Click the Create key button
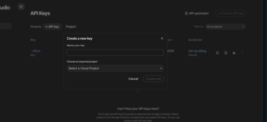 pos(153,79)
